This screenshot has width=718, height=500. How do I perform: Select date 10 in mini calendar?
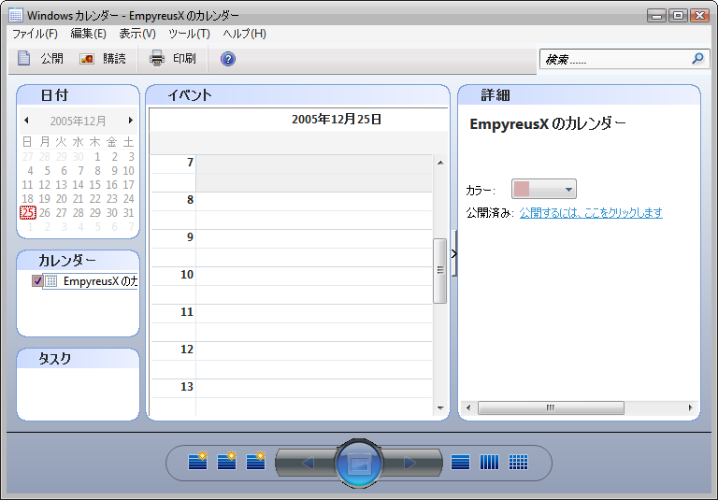pos(129,171)
